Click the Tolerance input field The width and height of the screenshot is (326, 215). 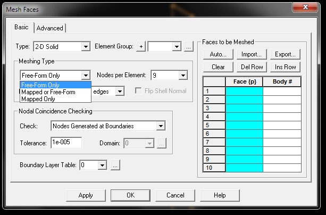coord(66,143)
